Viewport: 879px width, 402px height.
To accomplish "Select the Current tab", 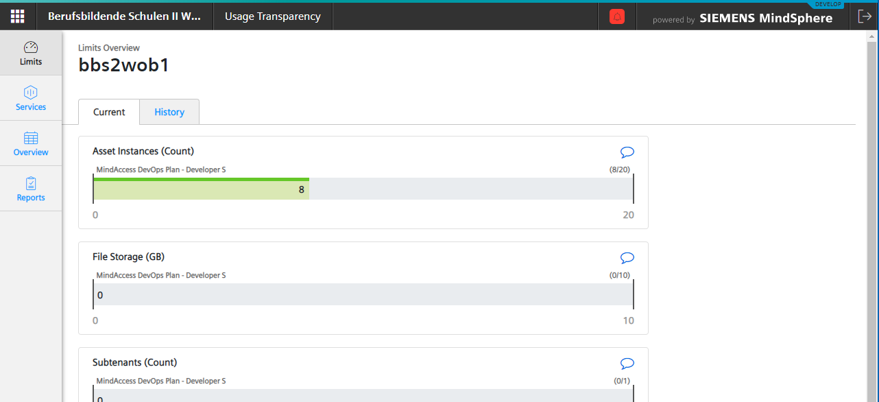I will [109, 113].
